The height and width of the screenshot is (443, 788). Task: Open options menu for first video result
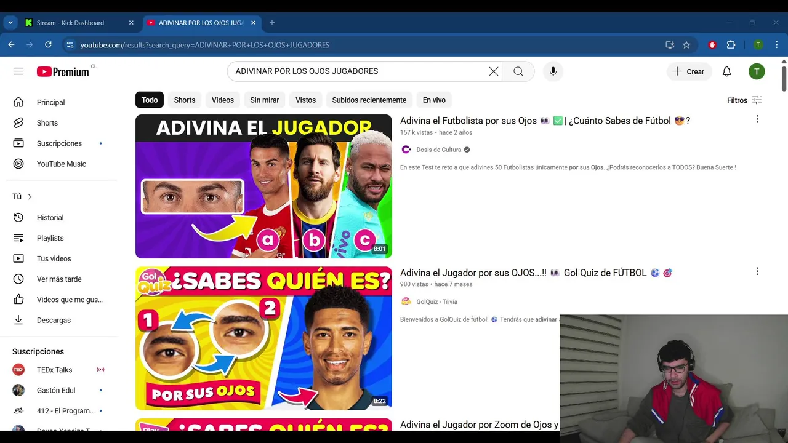757,119
